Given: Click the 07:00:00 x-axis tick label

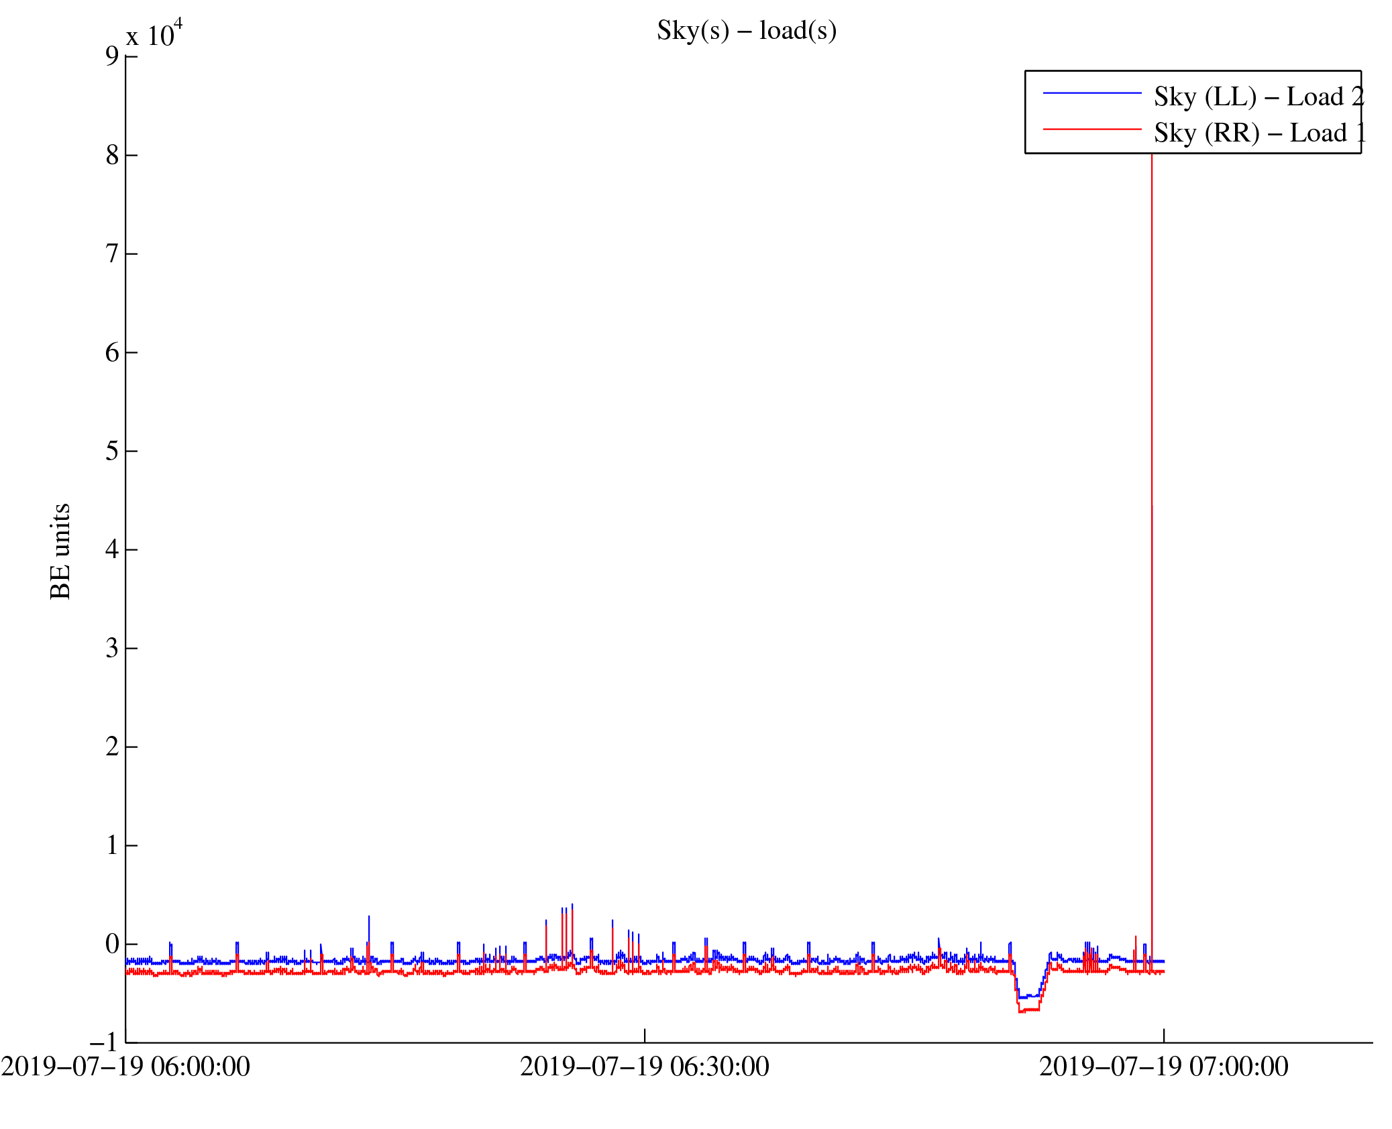Looking at the screenshot, I should (x=1163, y=1067).
